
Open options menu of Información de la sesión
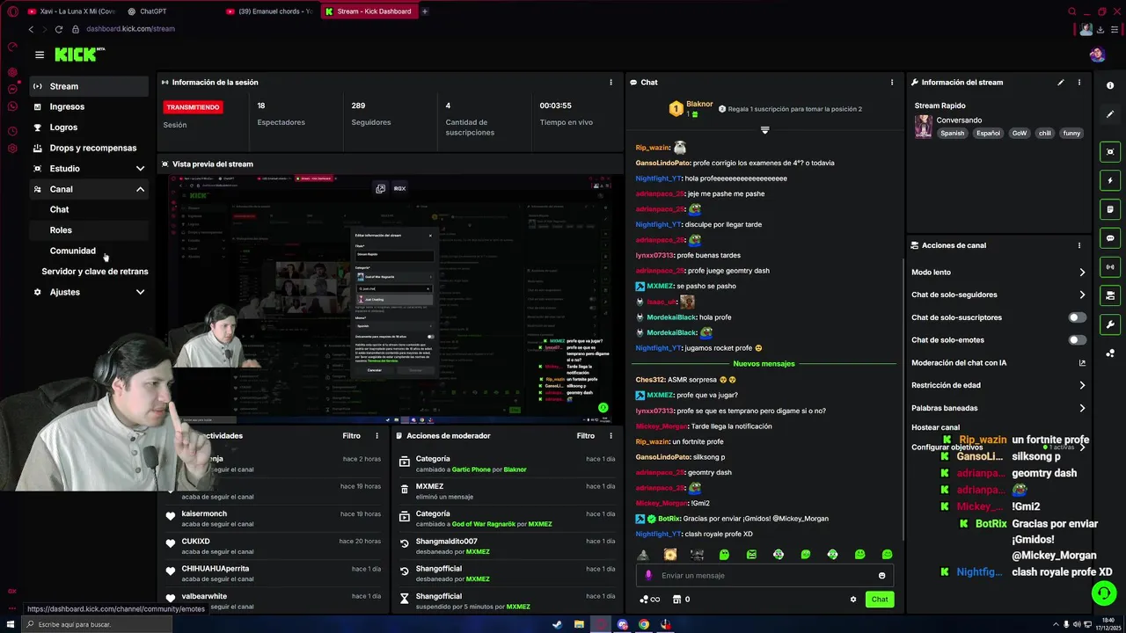pos(611,83)
